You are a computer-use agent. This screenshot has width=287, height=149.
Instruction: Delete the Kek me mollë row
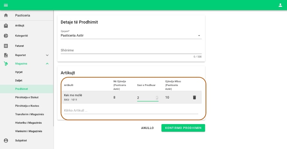click(x=194, y=97)
